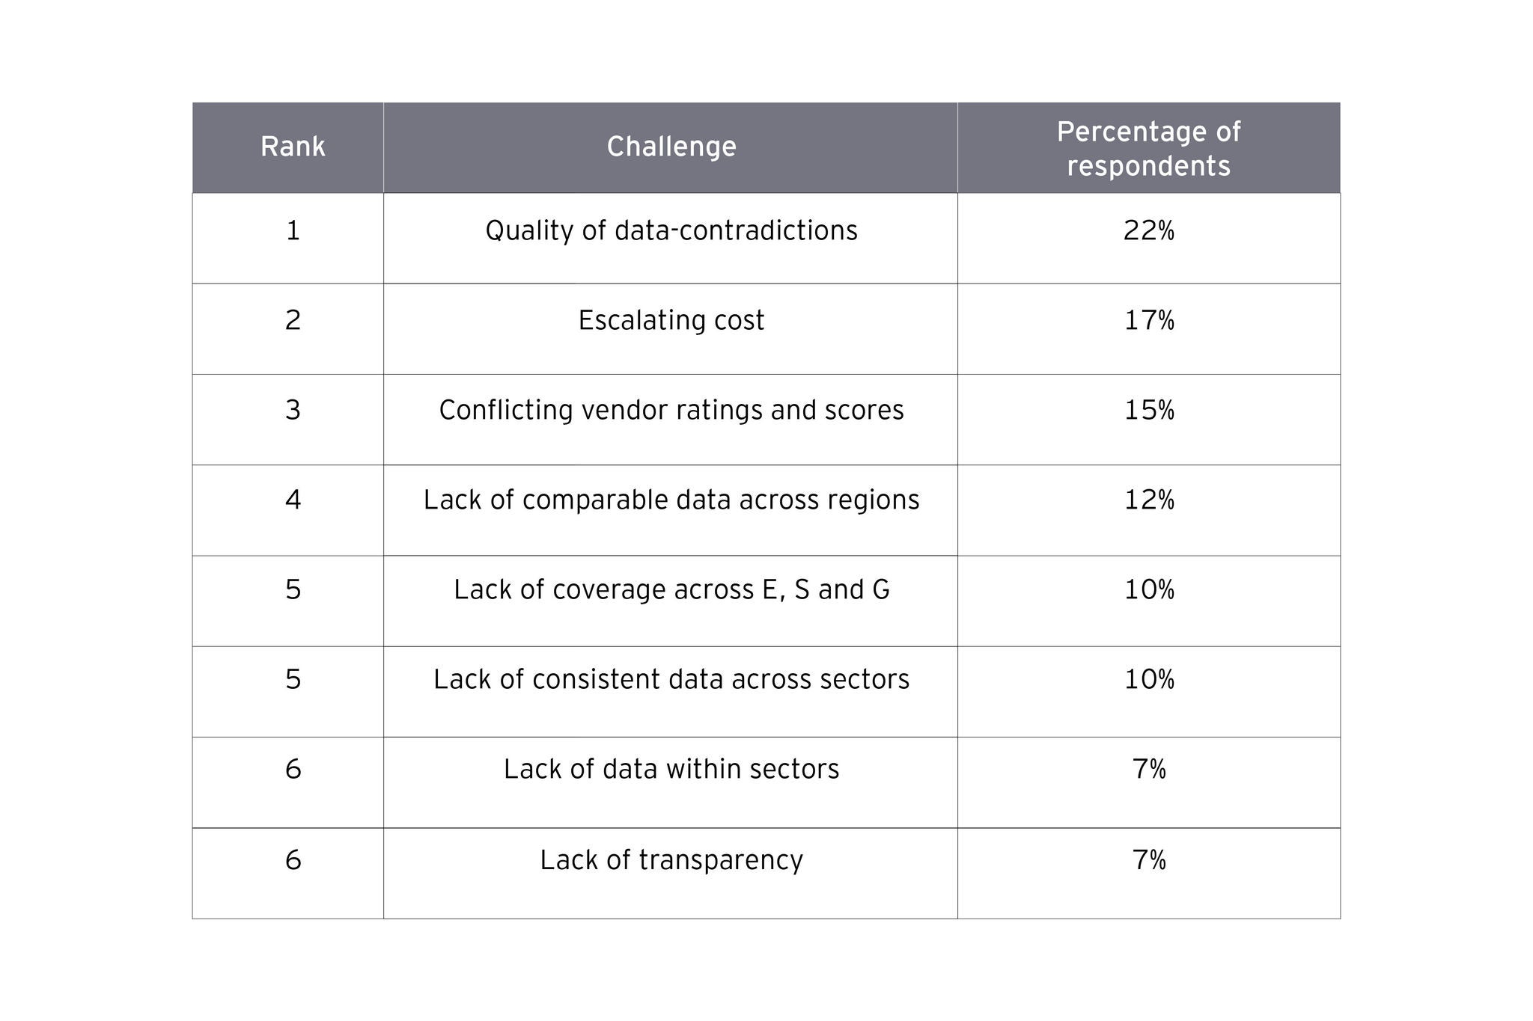1533x1021 pixels.
Task: Select "Lack of comparable data across regions"
Action: tap(671, 500)
